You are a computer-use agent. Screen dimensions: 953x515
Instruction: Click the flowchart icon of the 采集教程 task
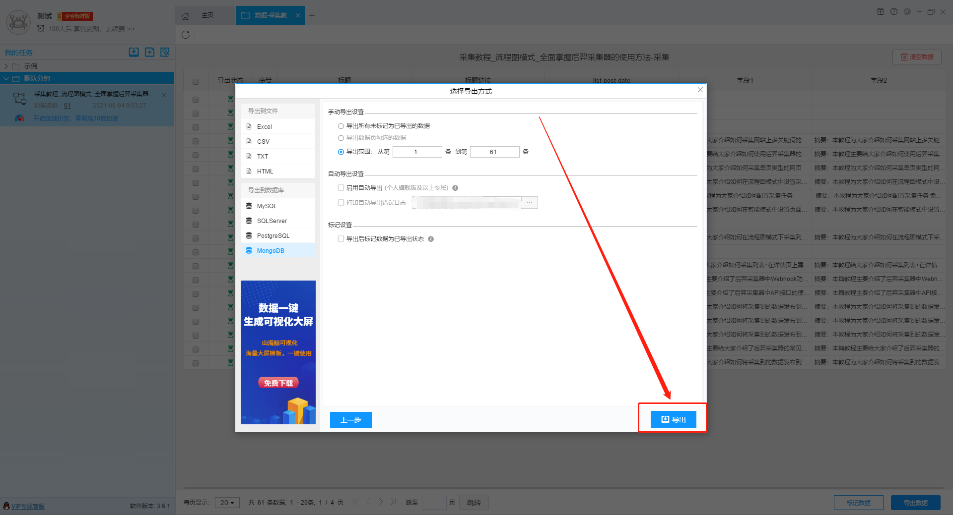pos(20,99)
